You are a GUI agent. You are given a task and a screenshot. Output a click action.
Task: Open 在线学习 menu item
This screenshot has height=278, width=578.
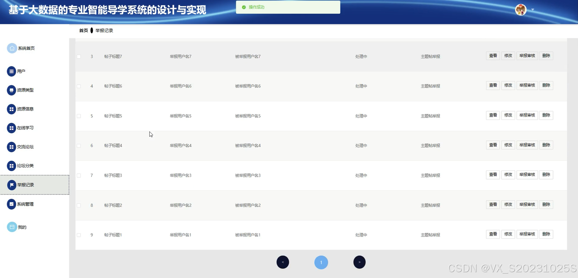click(25, 128)
